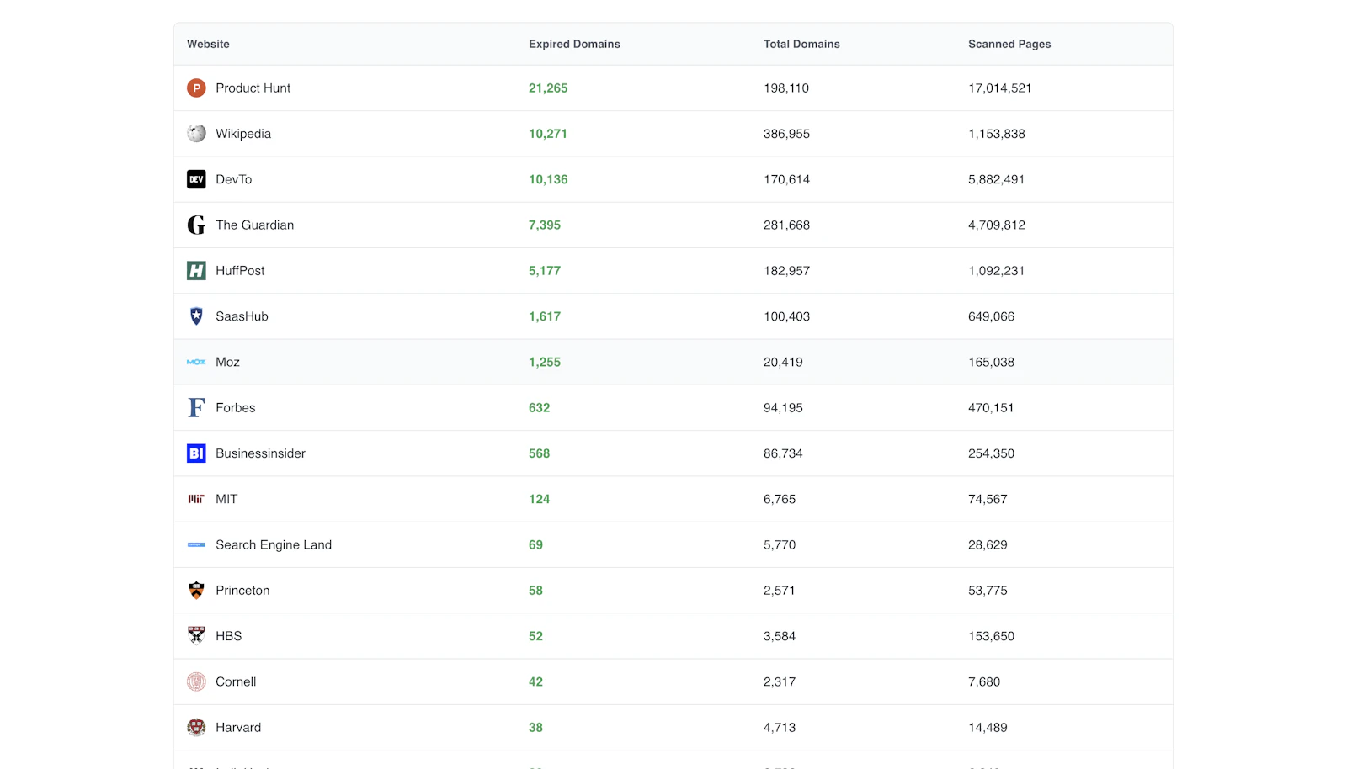Click the Businessinsider BI icon
This screenshot has width=1347, height=769.
pos(196,453)
